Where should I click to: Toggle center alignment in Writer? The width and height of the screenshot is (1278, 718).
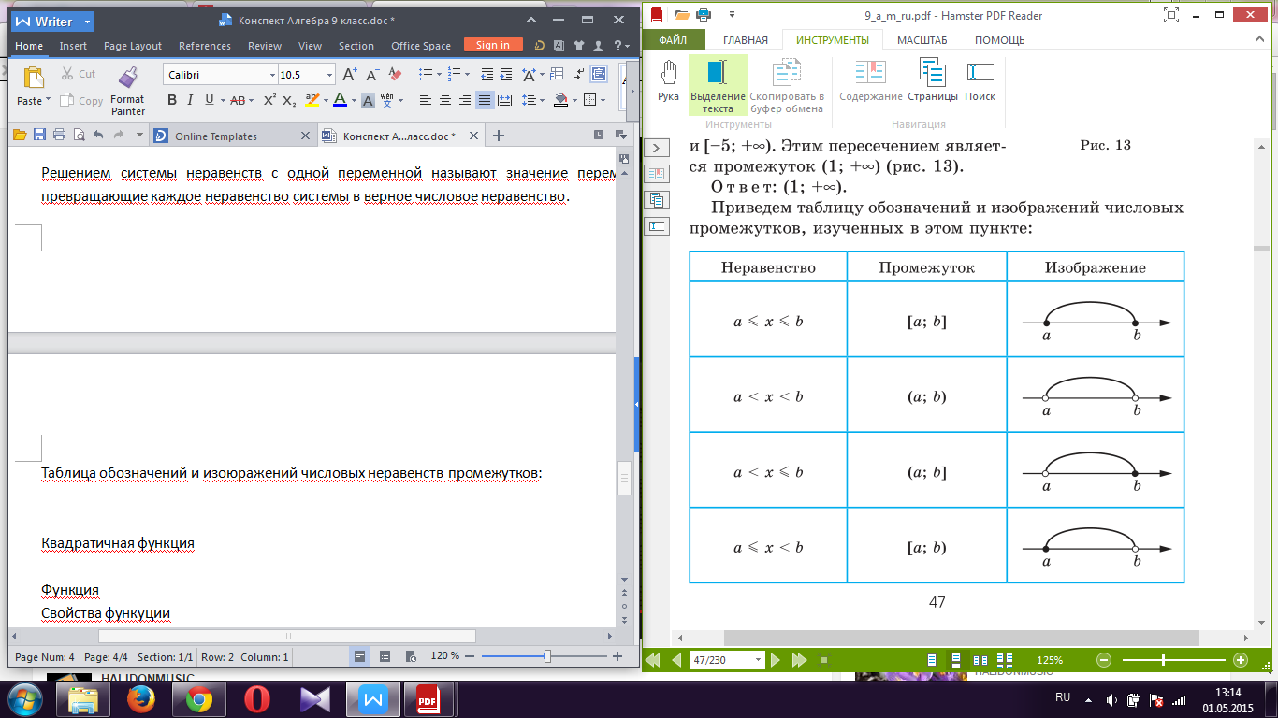(444, 100)
